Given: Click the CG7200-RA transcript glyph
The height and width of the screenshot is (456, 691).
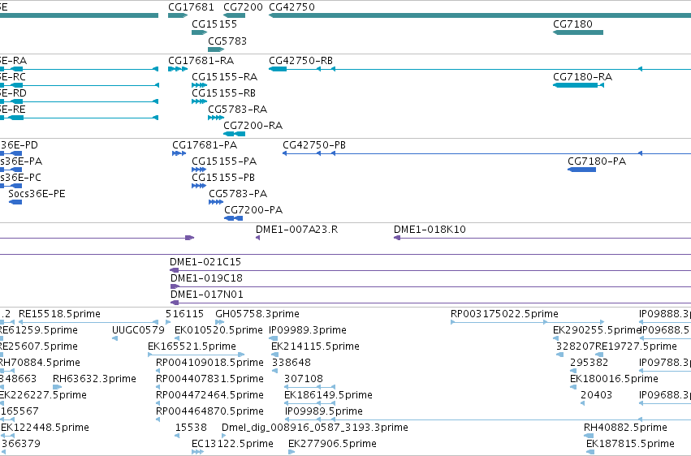Looking at the screenshot, I should pos(234,134).
